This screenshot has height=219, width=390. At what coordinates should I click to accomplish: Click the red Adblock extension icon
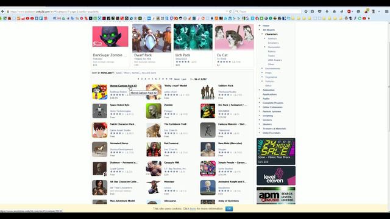[349, 12]
